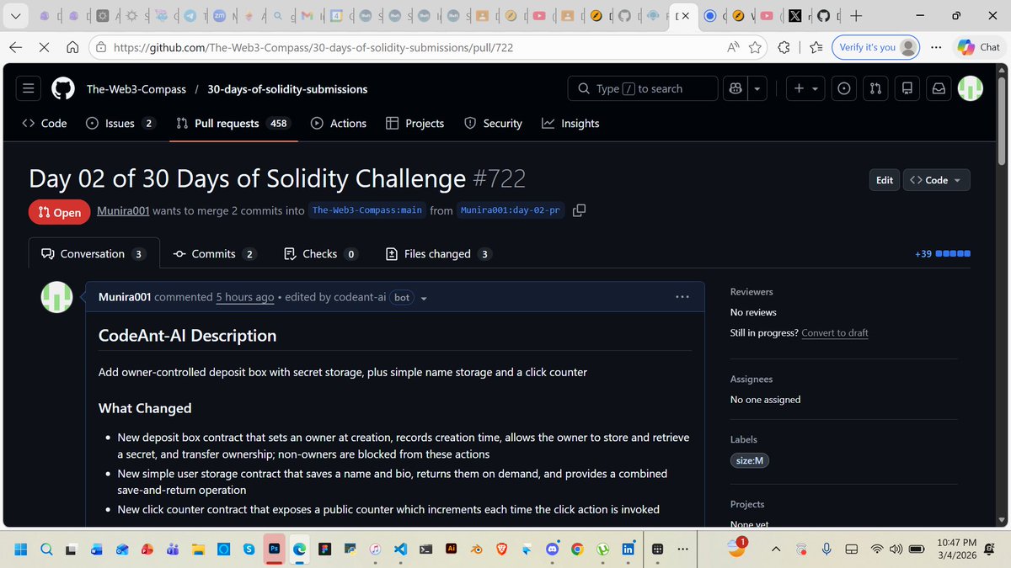Open the 30-days-of-solidity-submissions repository link
1011x568 pixels.
tap(287, 88)
